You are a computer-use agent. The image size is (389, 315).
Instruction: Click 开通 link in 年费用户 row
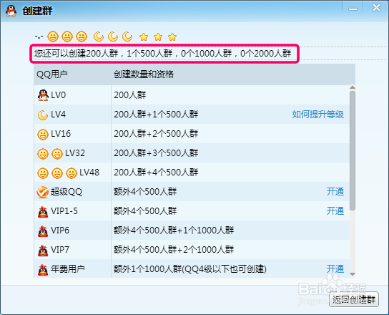335,268
